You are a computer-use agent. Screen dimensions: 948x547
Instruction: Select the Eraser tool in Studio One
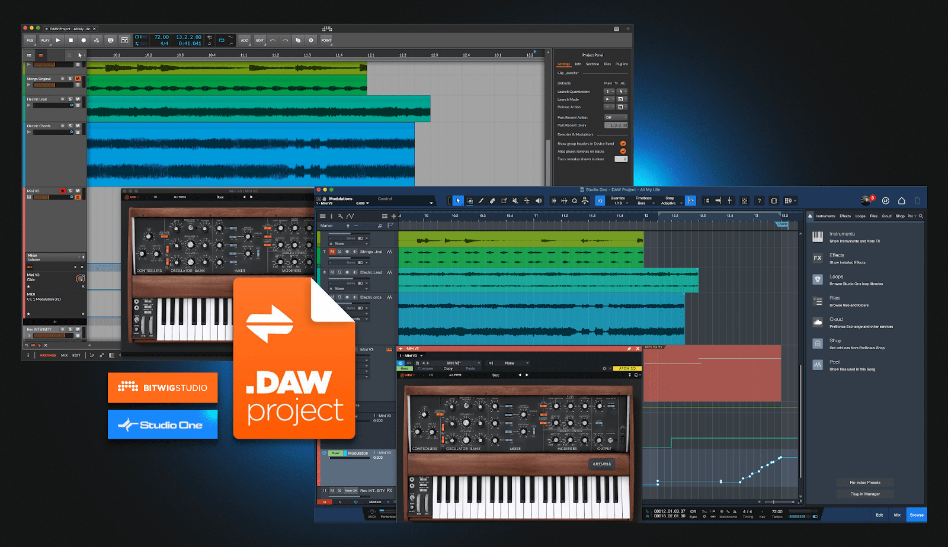coord(492,201)
